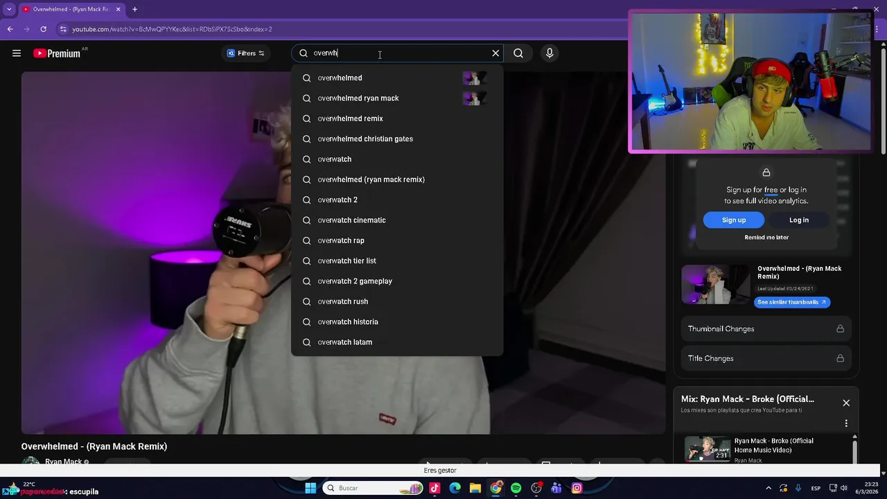Select the plain 'overwatch' suggestion
The height and width of the screenshot is (499, 887).
tap(397, 159)
